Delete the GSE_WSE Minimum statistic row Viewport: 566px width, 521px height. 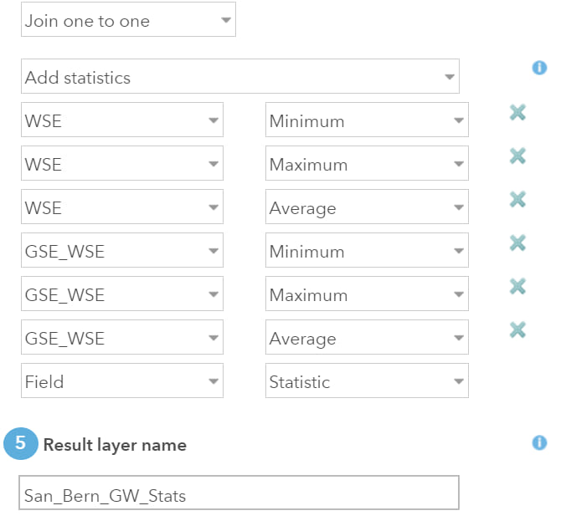517,243
